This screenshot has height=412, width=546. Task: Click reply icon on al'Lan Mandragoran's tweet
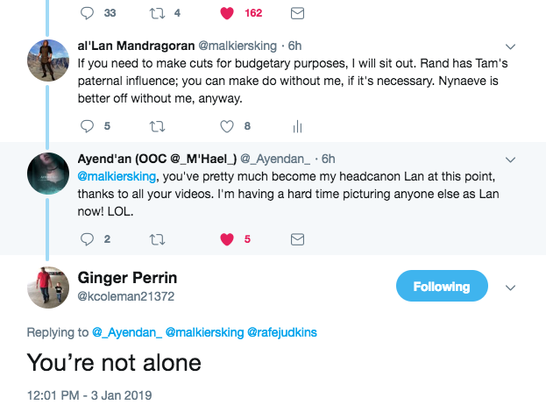pyautogui.click(x=87, y=125)
